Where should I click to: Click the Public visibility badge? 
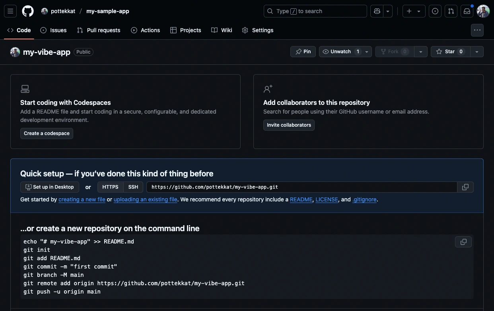84,52
